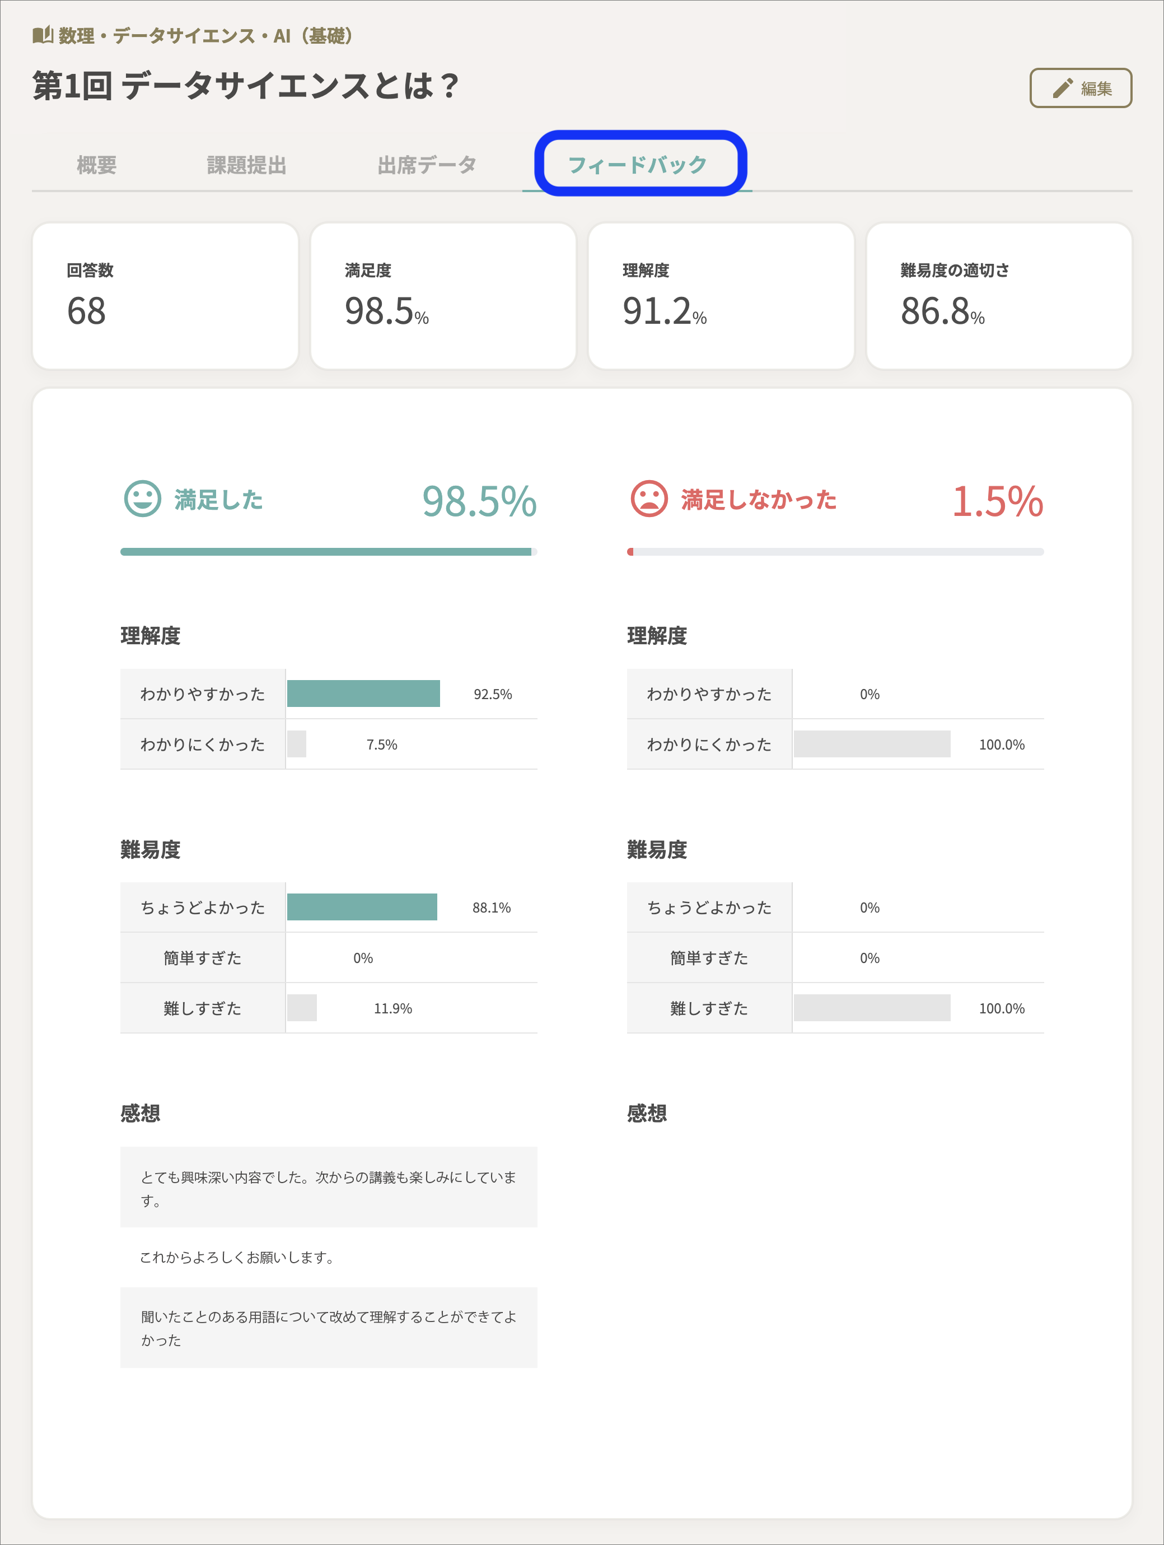The image size is (1164, 1545).
Task: Click the 満足した heading text
Action: point(218,500)
